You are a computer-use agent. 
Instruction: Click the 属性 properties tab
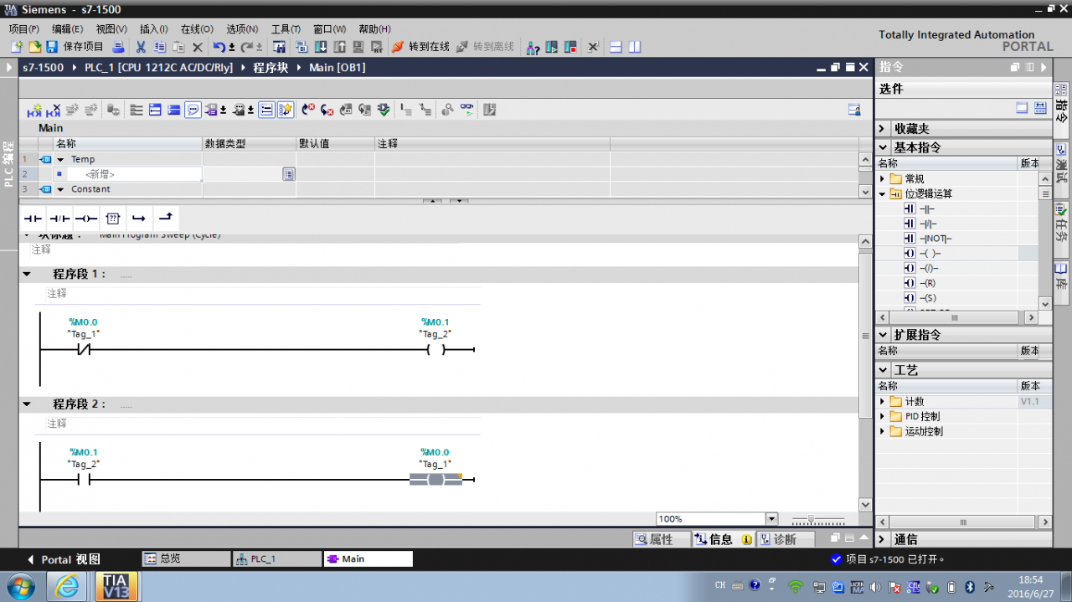click(x=662, y=539)
